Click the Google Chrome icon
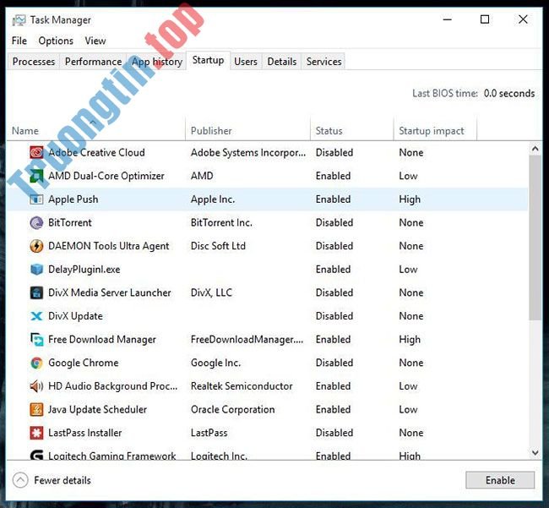 tap(36, 363)
